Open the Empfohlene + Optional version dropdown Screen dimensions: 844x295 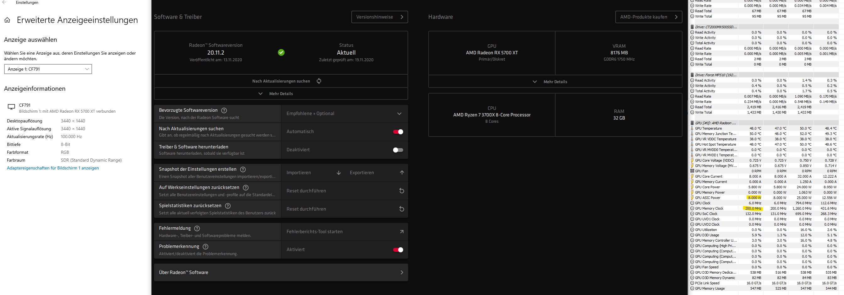(x=344, y=114)
